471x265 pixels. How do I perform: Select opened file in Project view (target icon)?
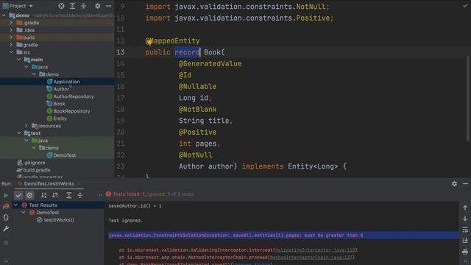tap(61, 6)
